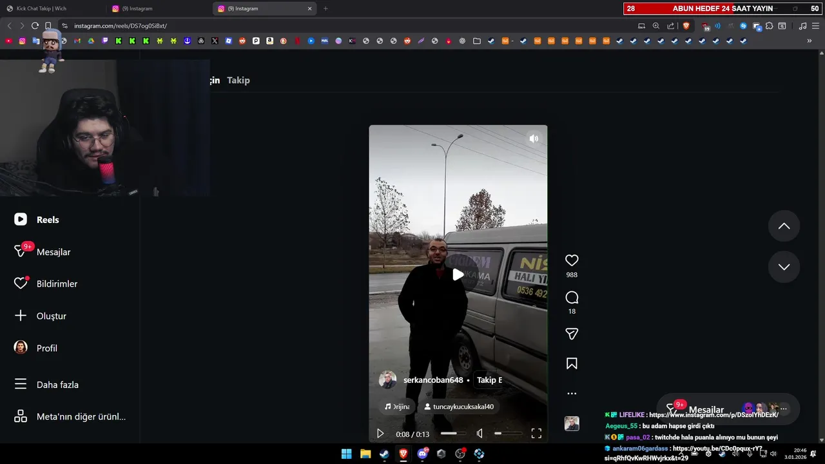Go back in browser history

[9, 26]
